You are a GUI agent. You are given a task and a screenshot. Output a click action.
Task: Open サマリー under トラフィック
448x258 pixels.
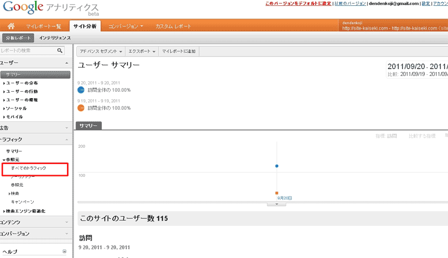(14, 151)
